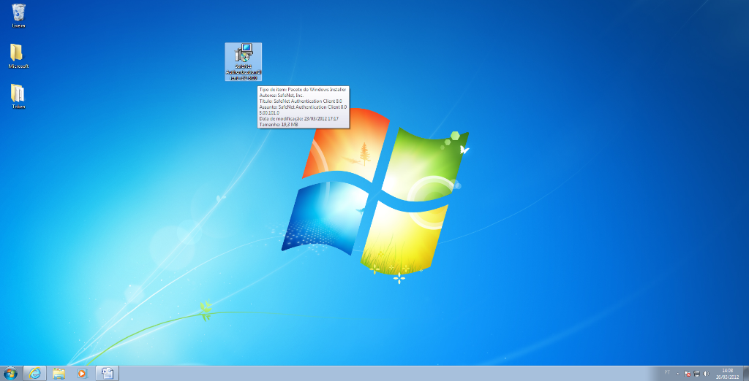Open the volume speaker control
Viewport: 749px width, 381px height.
point(706,373)
